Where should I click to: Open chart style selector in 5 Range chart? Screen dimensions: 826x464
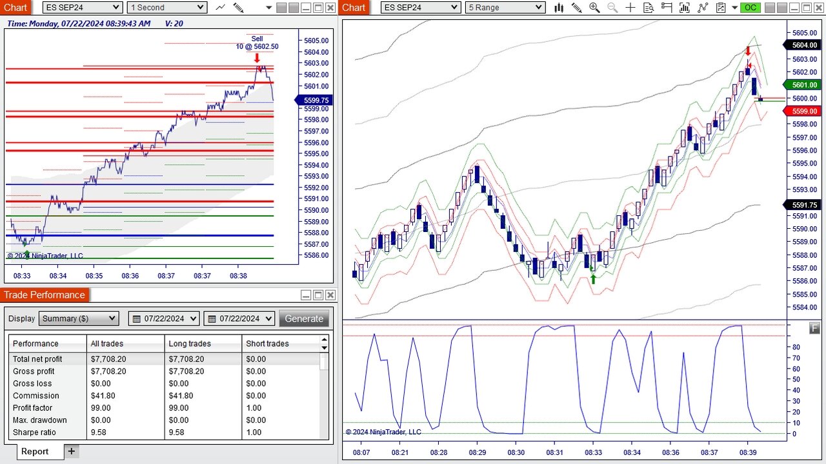click(x=559, y=8)
